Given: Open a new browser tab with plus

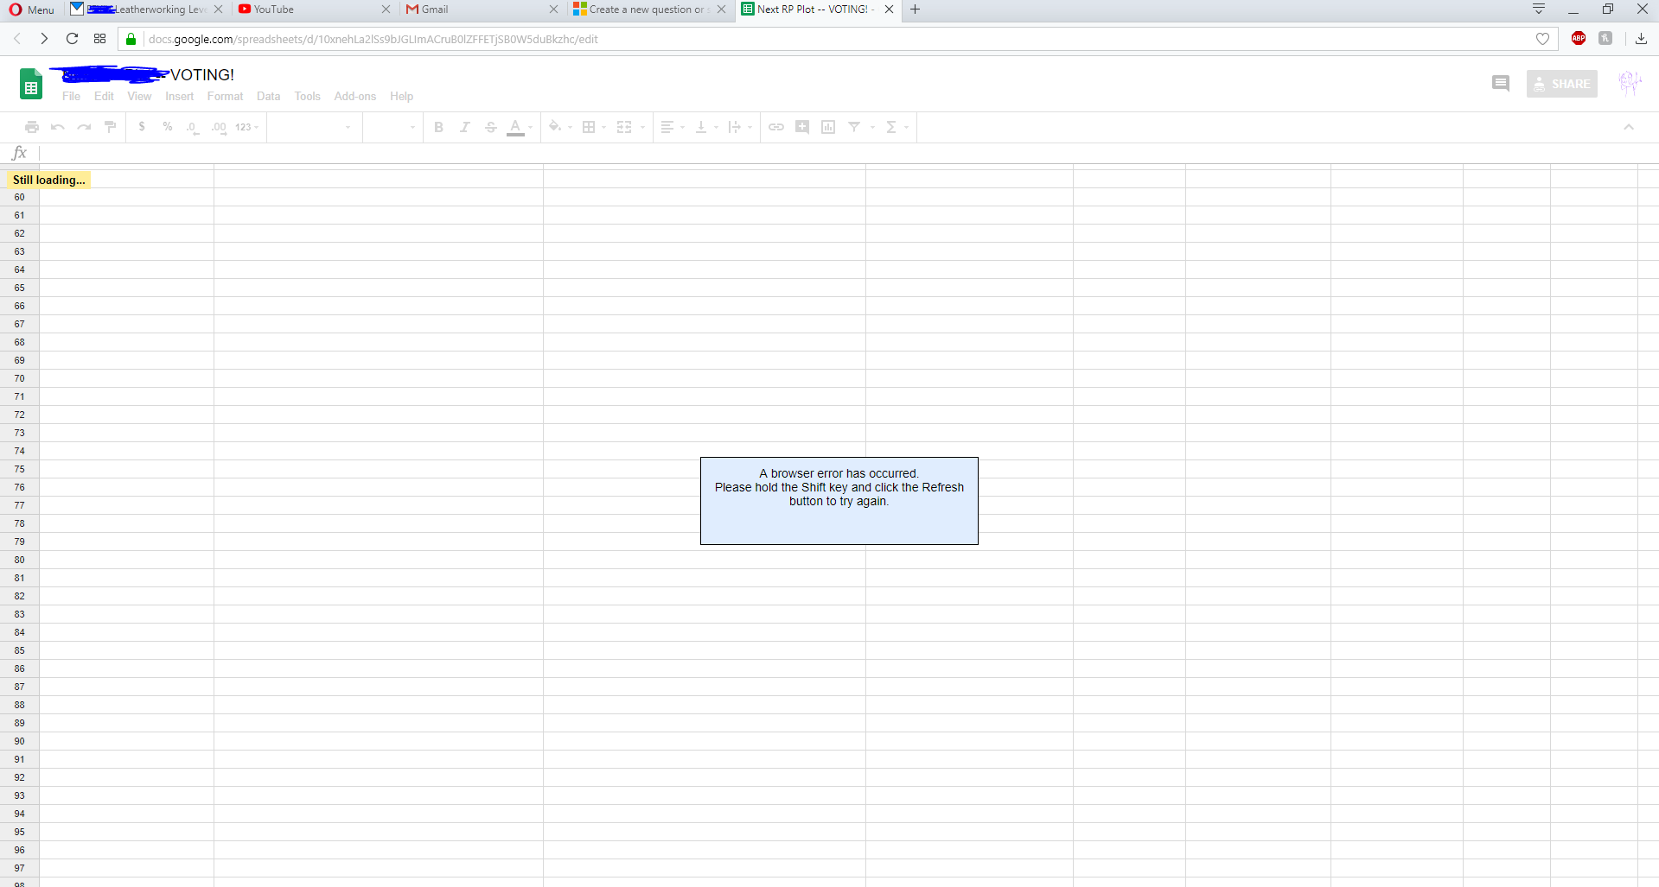Looking at the screenshot, I should 915,10.
